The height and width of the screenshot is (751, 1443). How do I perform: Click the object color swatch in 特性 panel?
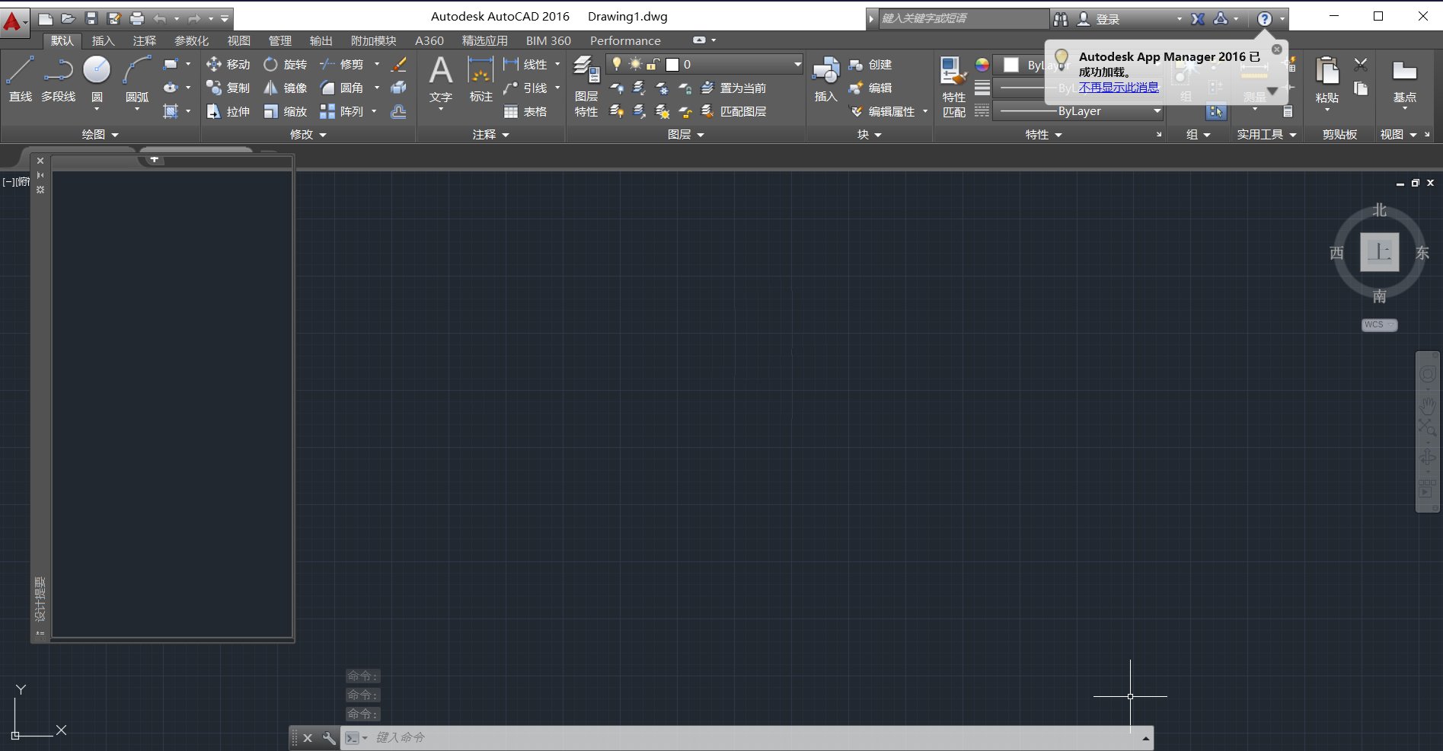pyautogui.click(x=1010, y=65)
